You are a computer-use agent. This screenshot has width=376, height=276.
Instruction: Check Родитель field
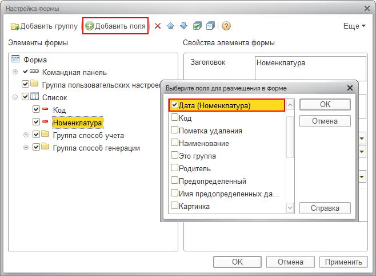pos(174,167)
